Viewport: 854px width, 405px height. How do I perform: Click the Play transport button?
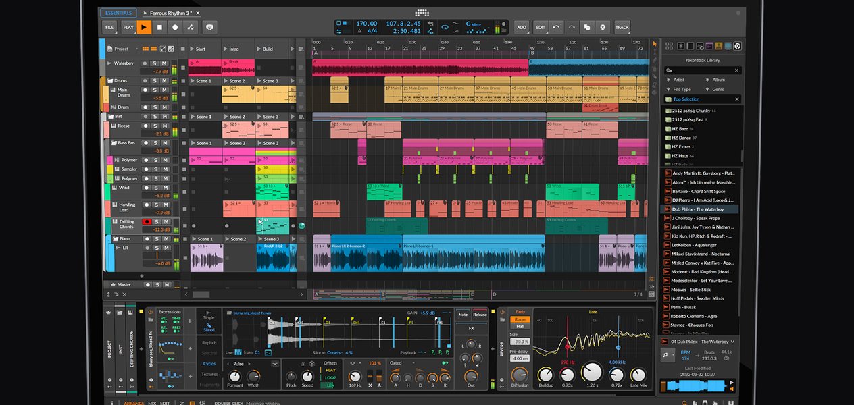click(x=144, y=27)
